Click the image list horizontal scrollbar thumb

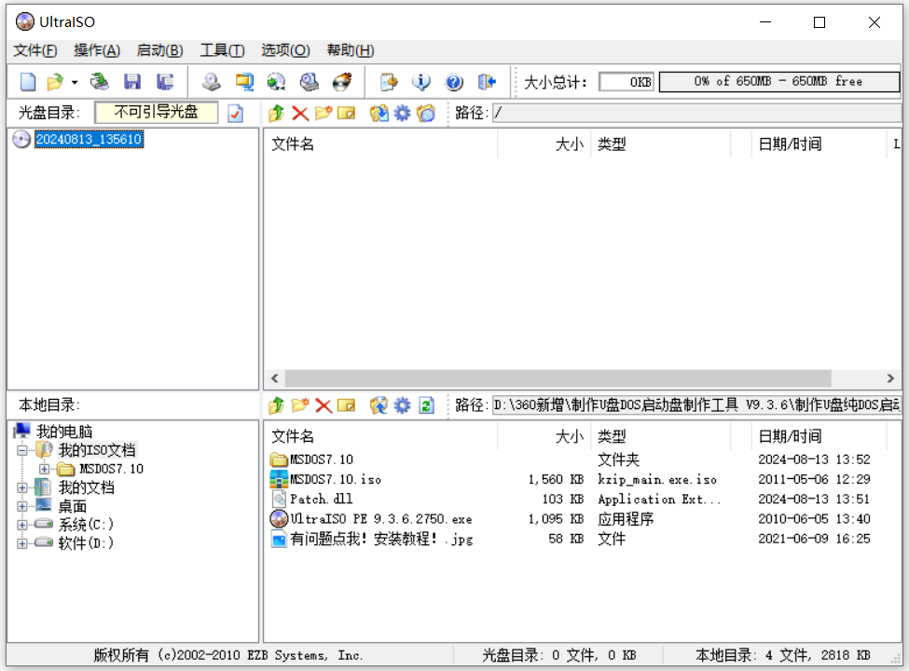tap(558, 378)
